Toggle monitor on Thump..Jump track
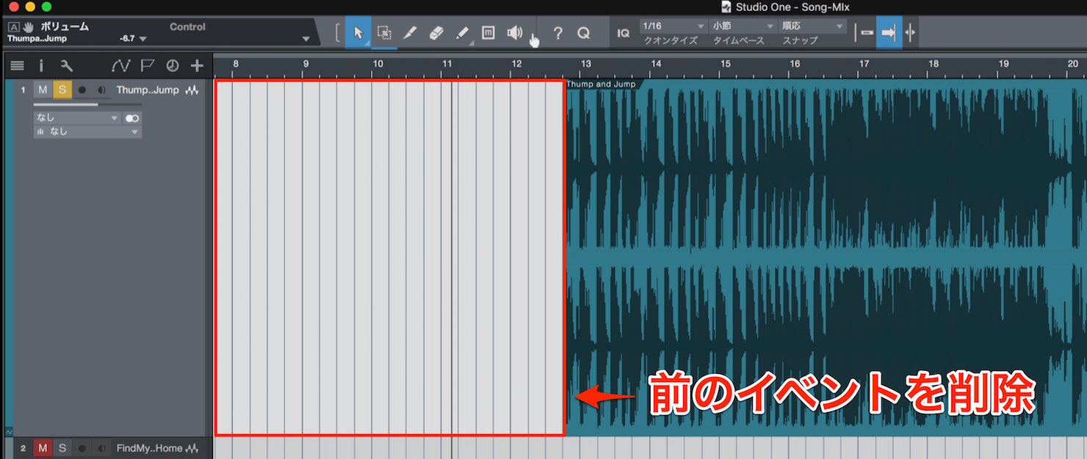This screenshot has width=1087, height=459. coord(101,90)
